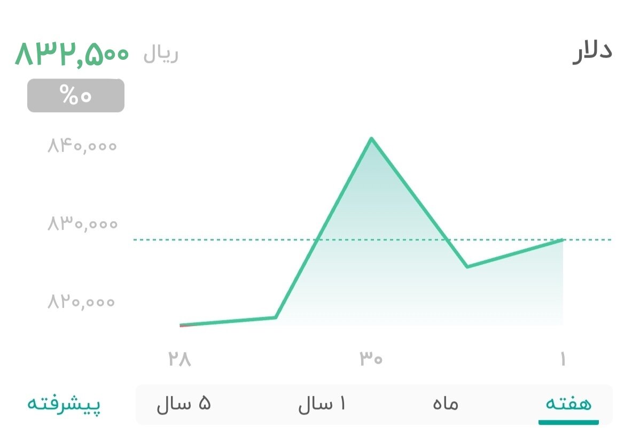The image size is (640, 428).
Task: Tap the ۸۳۲,۵۰۰ price value
Action: tap(72, 55)
